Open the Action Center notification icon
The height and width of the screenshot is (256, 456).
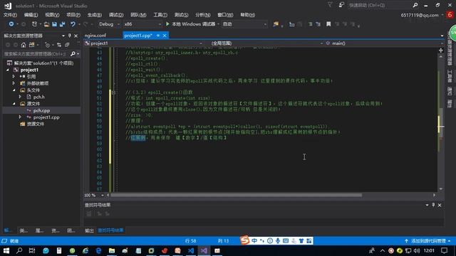pos(444,250)
